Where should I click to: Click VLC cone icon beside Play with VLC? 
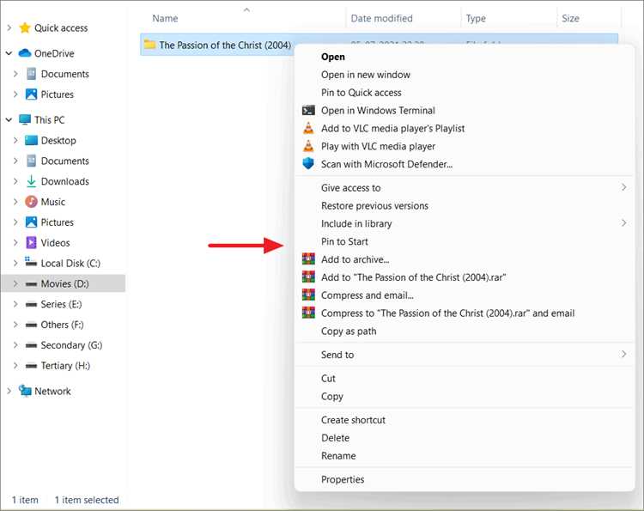[x=308, y=146]
